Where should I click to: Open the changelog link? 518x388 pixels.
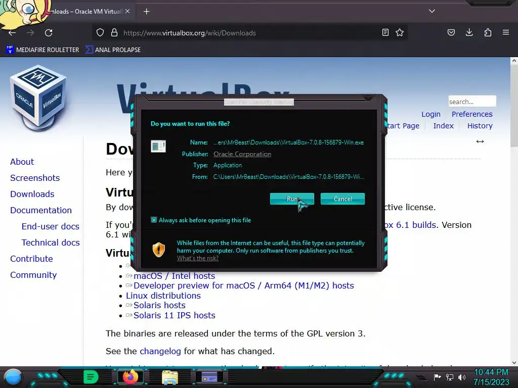point(160,351)
